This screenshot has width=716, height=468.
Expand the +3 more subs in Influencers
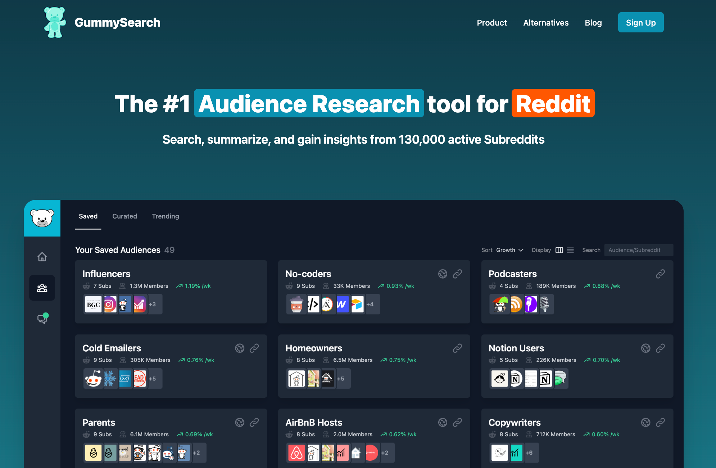pyautogui.click(x=152, y=305)
